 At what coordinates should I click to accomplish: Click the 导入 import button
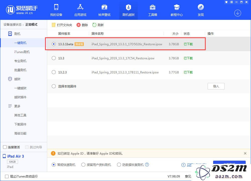[216, 86]
